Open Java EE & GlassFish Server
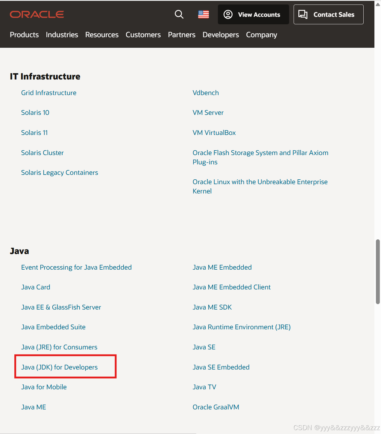 61,307
